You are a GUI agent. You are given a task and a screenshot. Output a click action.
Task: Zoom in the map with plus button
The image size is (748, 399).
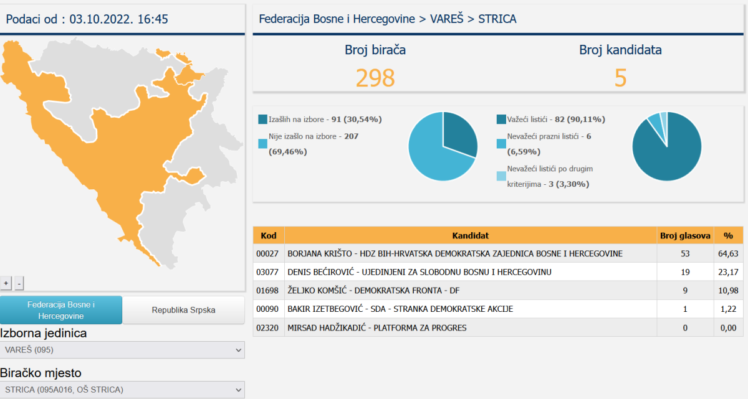(6, 283)
